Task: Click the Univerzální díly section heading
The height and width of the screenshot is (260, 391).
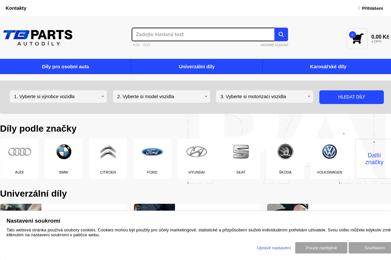Action: click(34, 194)
